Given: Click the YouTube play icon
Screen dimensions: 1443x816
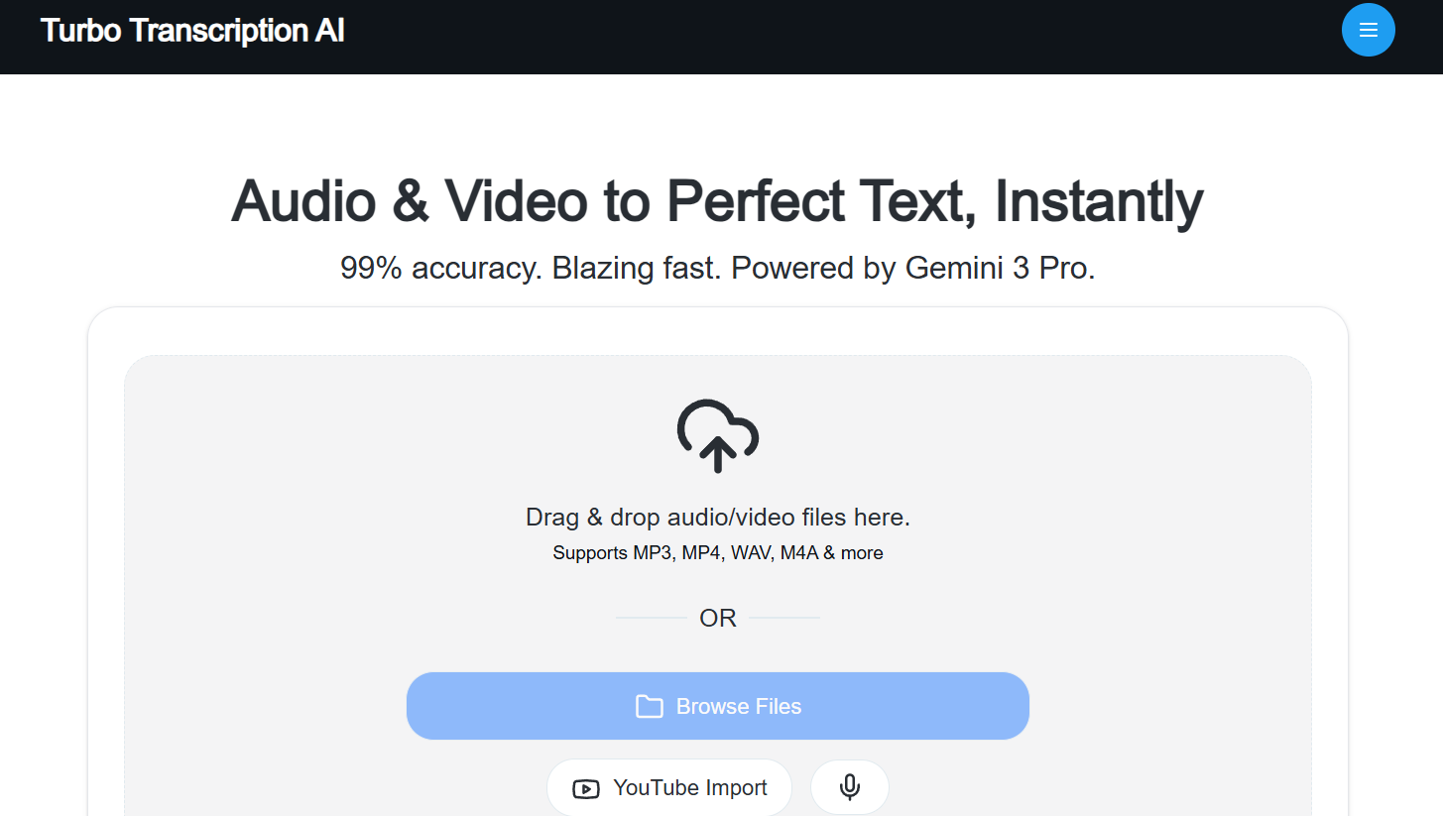Looking at the screenshot, I should click(586, 789).
